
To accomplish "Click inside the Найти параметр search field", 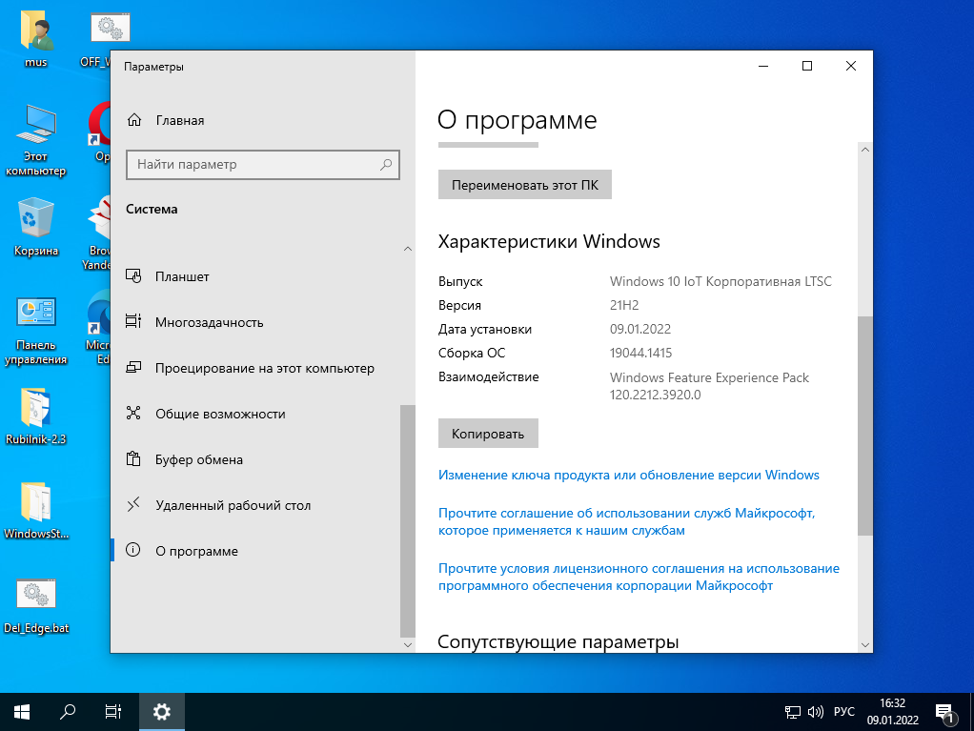I will [x=253, y=164].
